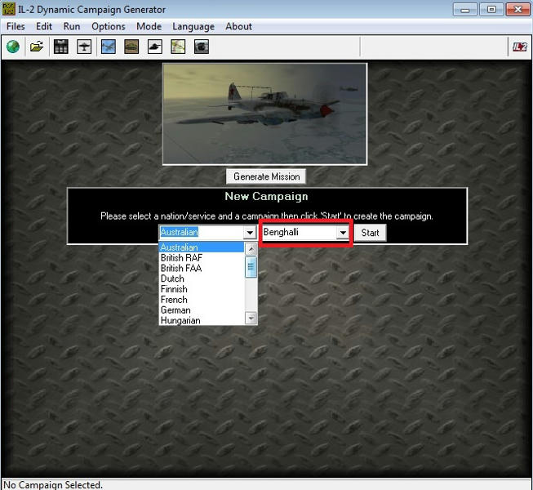Click the airplane silhouette toolbar icon
This screenshot has width=533, height=490.
coord(84,47)
